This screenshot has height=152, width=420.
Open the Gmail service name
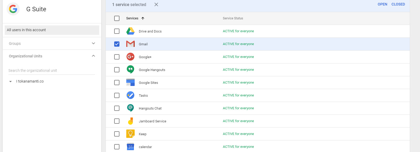143,44
